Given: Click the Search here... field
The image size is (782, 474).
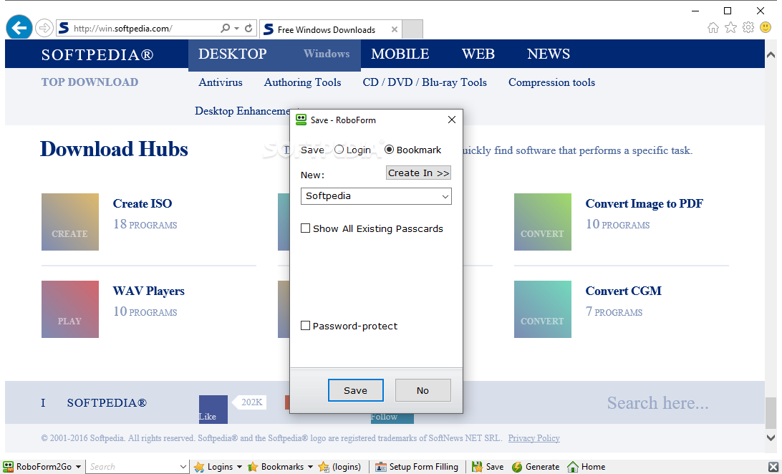Looking at the screenshot, I should [657, 402].
